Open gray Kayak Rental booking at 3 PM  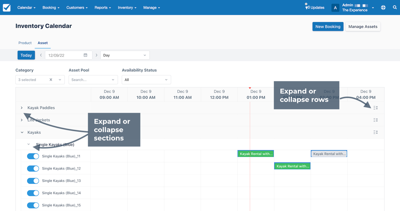tap(329, 154)
